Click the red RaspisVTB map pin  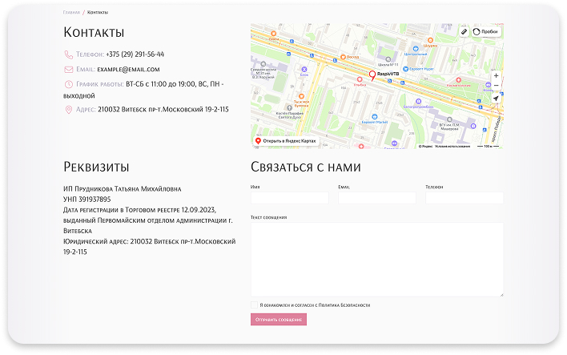pyautogui.click(x=371, y=76)
